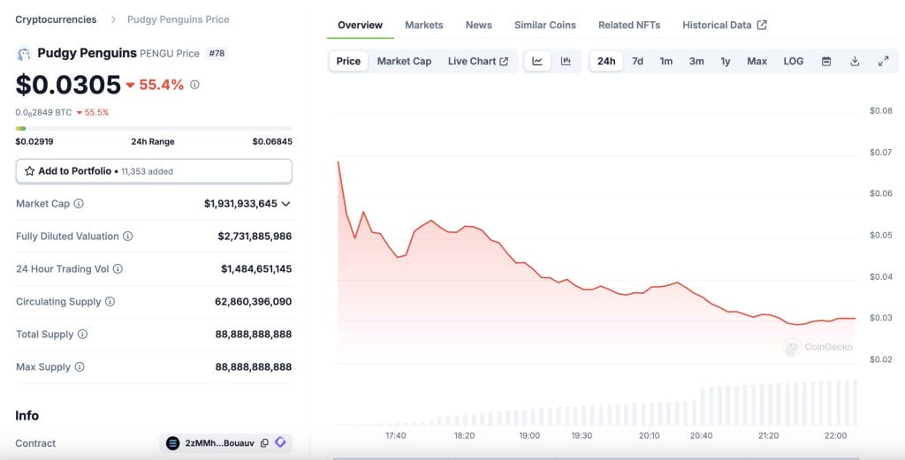Click the 2zMMh...Bouauv contract address

[219, 443]
